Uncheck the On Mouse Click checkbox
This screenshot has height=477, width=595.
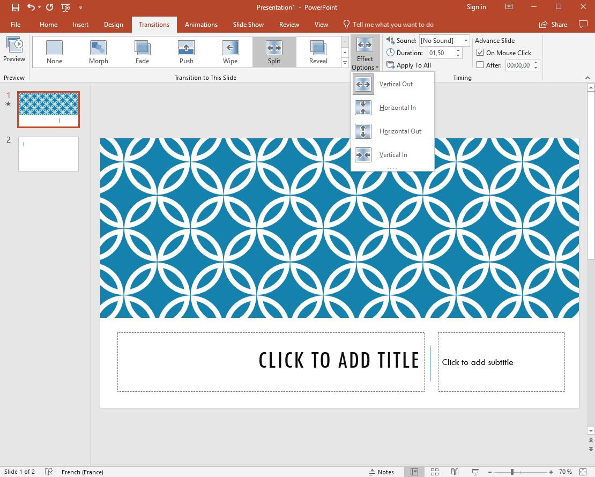point(480,53)
